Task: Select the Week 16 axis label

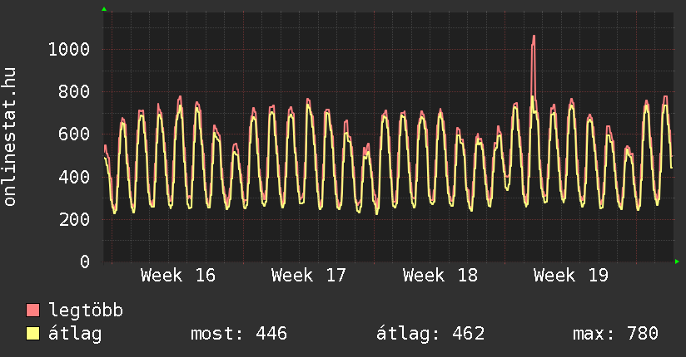Action: (x=178, y=276)
